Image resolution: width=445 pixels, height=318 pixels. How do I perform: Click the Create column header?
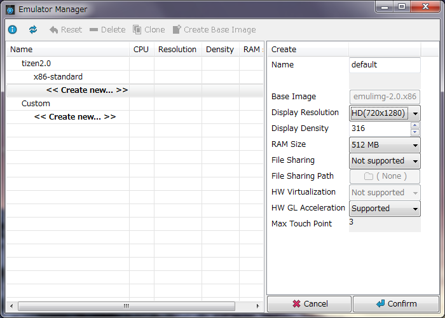308,50
